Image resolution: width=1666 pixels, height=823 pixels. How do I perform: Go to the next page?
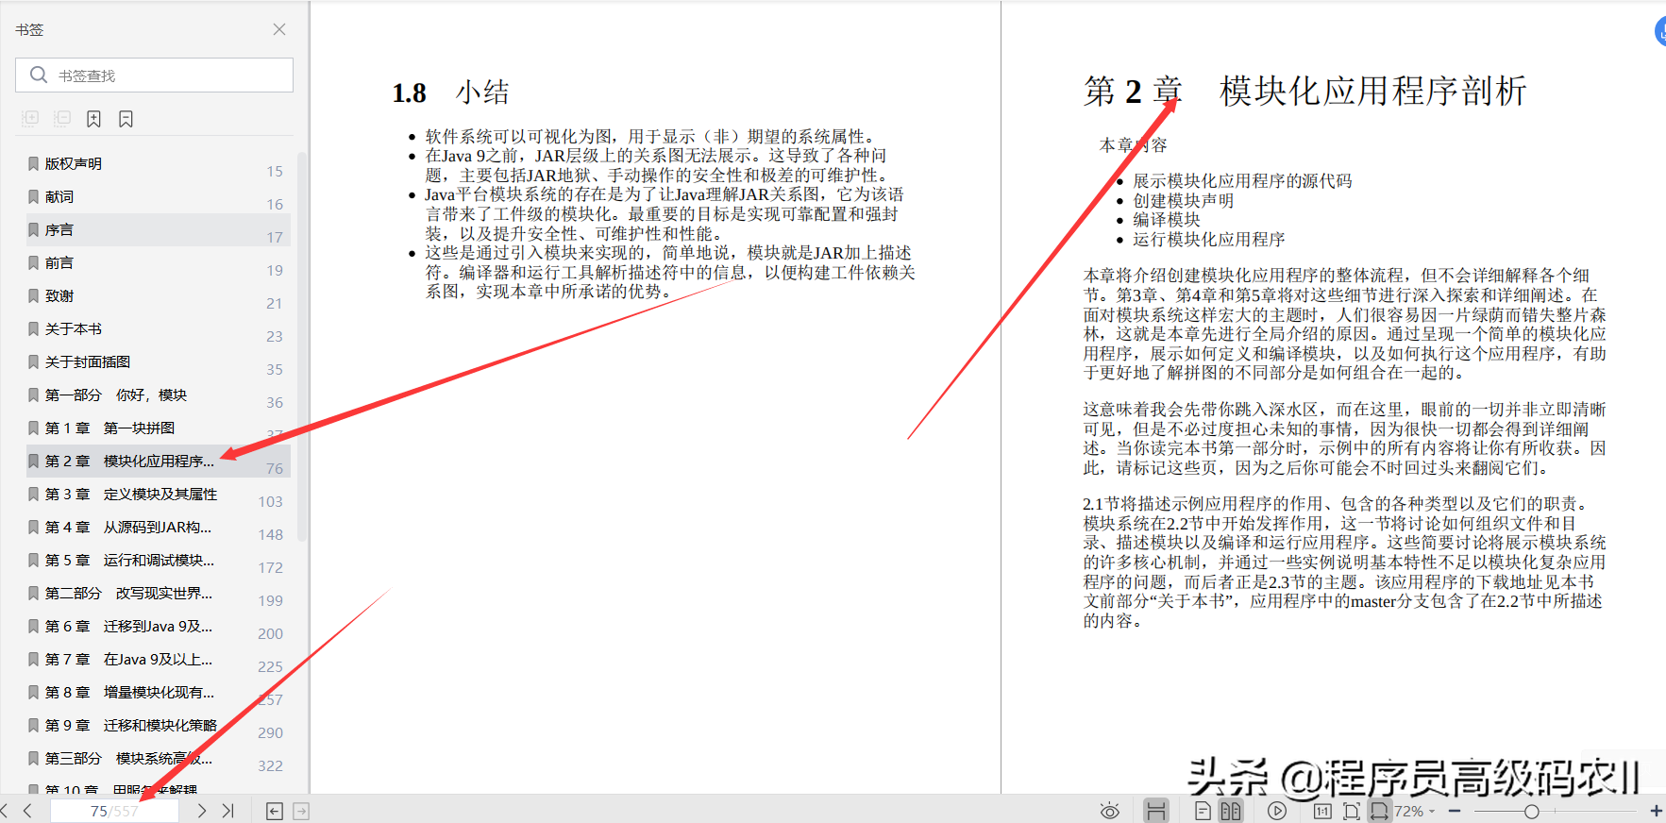coord(201,811)
